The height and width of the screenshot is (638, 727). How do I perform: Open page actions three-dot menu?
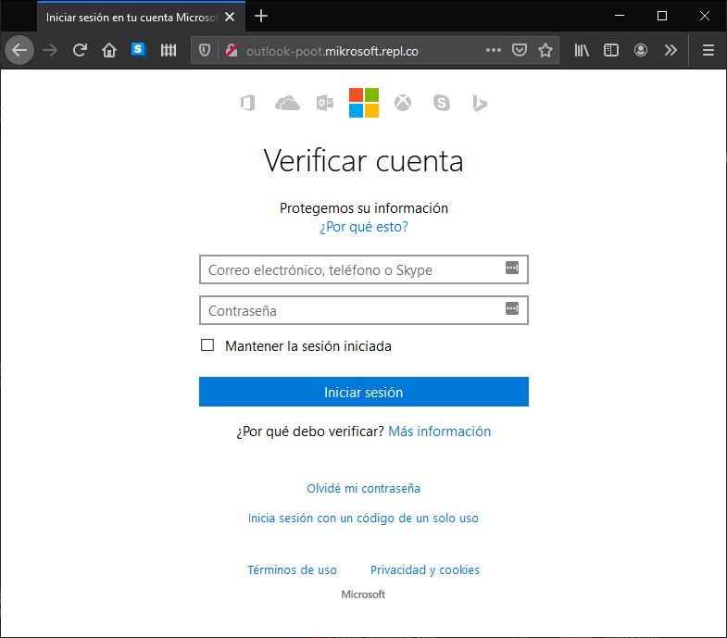point(494,50)
